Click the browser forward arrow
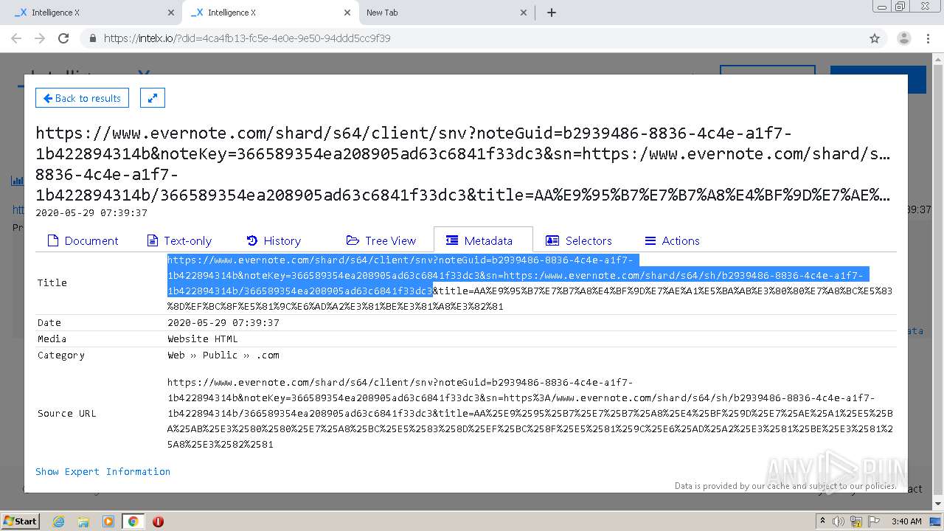The height and width of the screenshot is (531, 944). coord(40,38)
